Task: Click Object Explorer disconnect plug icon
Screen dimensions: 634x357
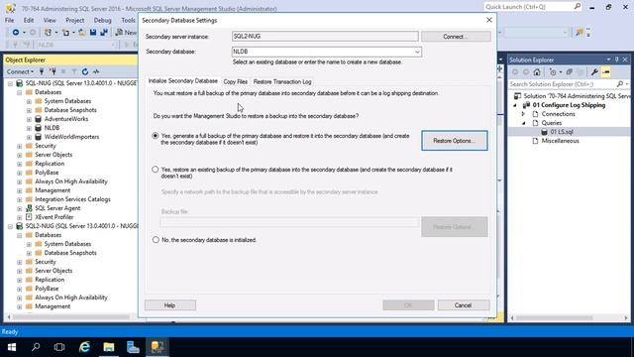Action: pyautogui.click(x=53, y=71)
